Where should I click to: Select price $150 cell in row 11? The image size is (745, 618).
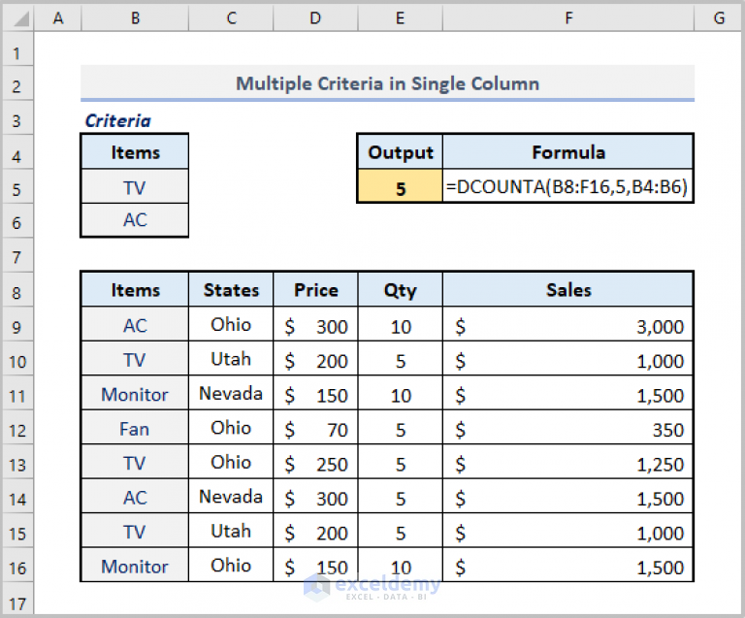315,393
